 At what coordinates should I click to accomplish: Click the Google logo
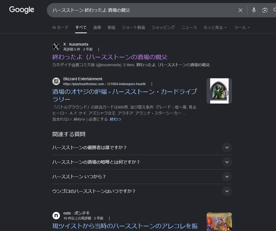coord(22,10)
